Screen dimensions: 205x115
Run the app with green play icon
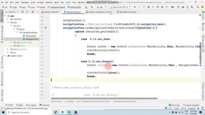pos(135,7)
